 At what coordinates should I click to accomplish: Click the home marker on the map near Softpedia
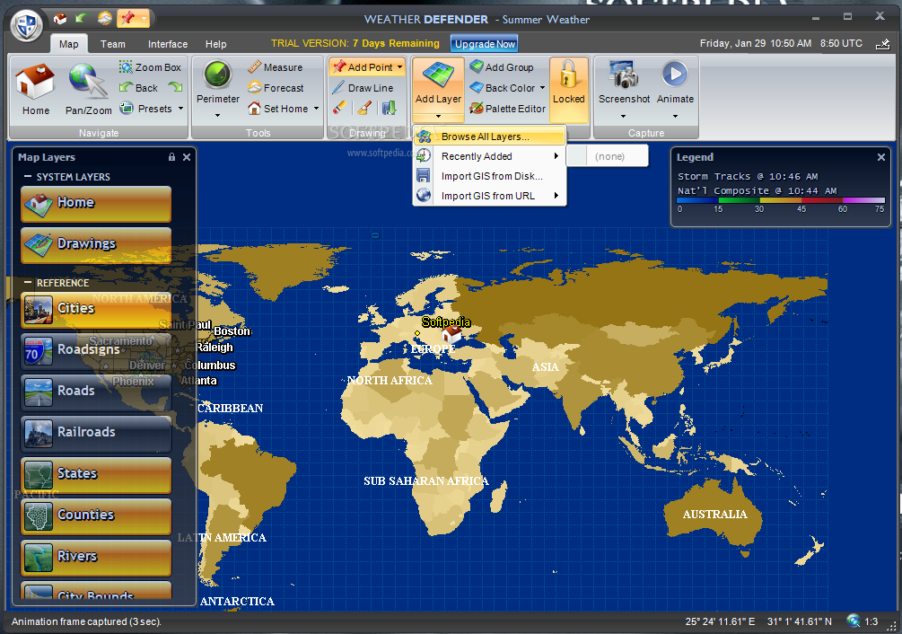coord(451,334)
